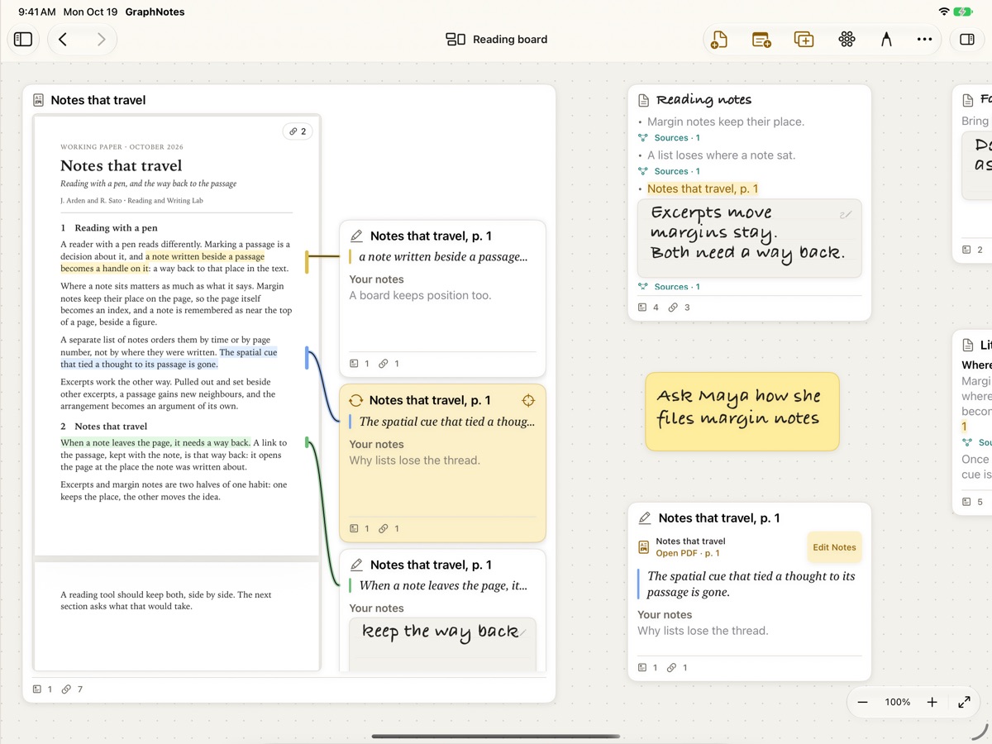Open highlighted 'Notes that travel, p. 1' link
992x744 pixels.
(703, 188)
